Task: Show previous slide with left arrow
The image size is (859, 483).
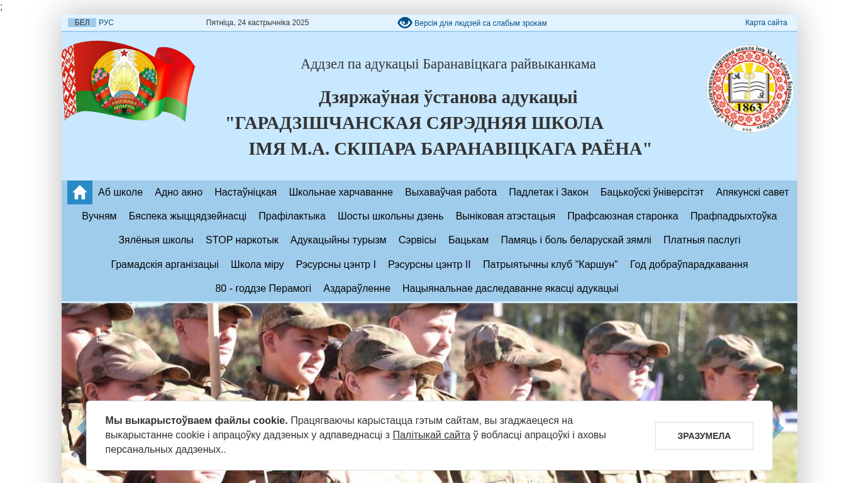Action: point(82,428)
